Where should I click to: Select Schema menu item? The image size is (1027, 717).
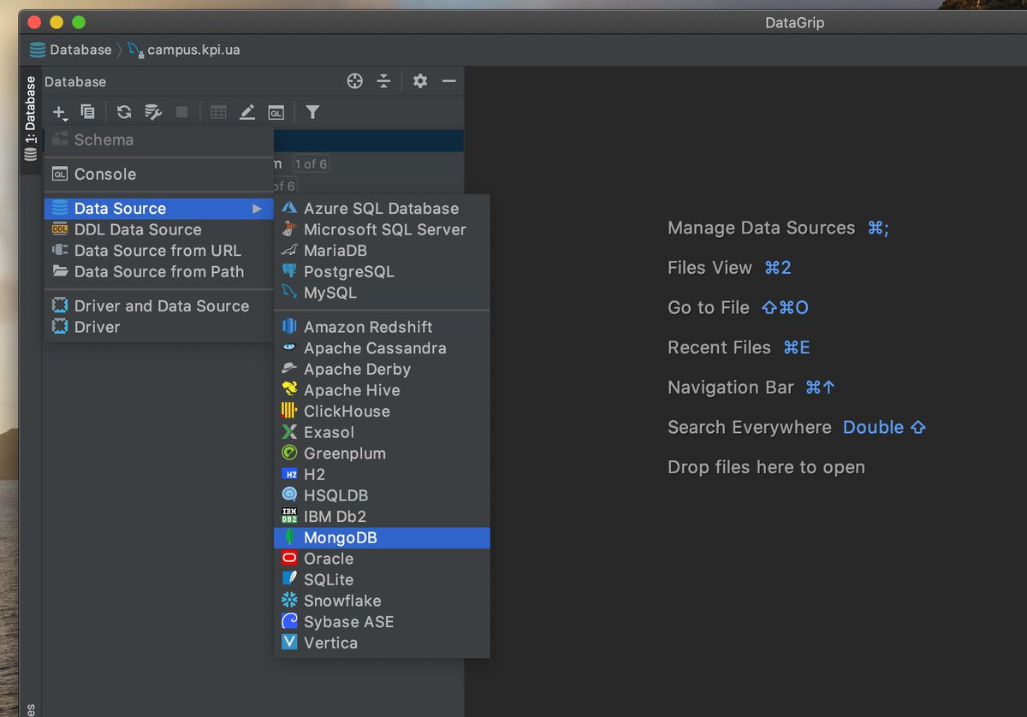[x=159, y=139]
